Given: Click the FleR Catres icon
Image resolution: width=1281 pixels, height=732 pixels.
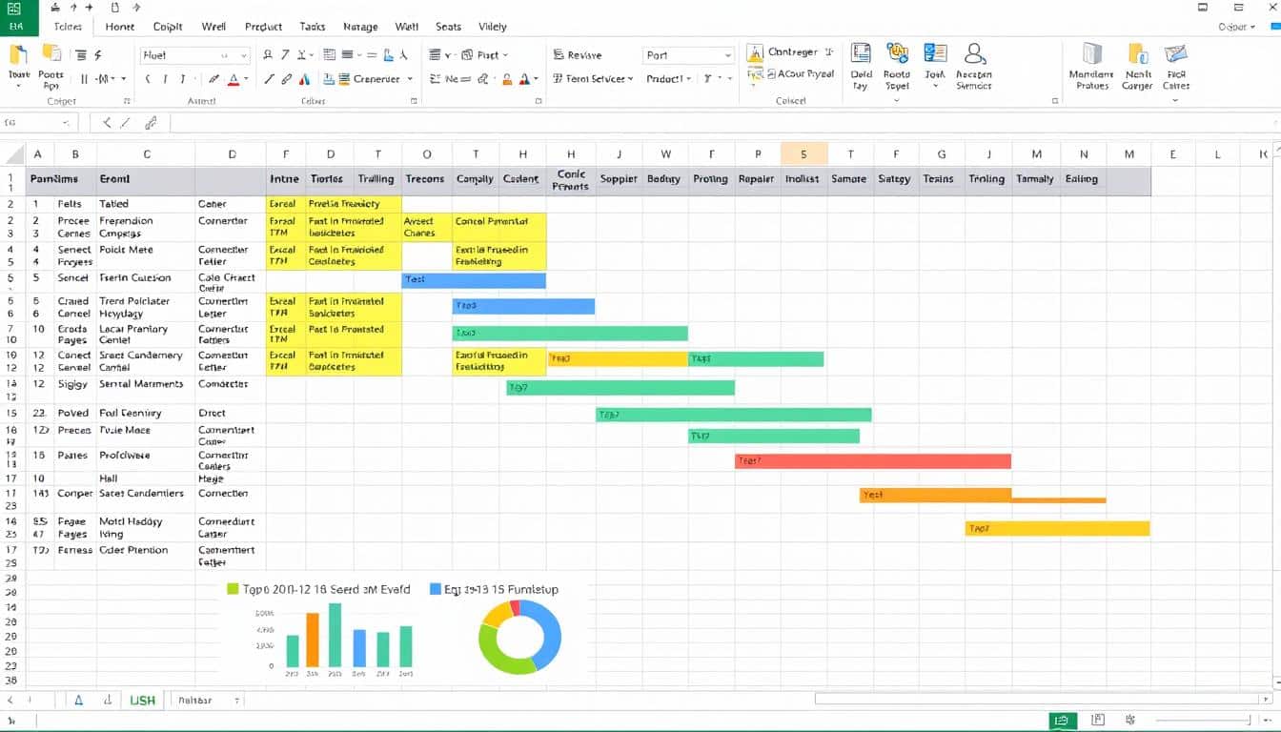Looking at the screenshot, I should click(1175, 54).
